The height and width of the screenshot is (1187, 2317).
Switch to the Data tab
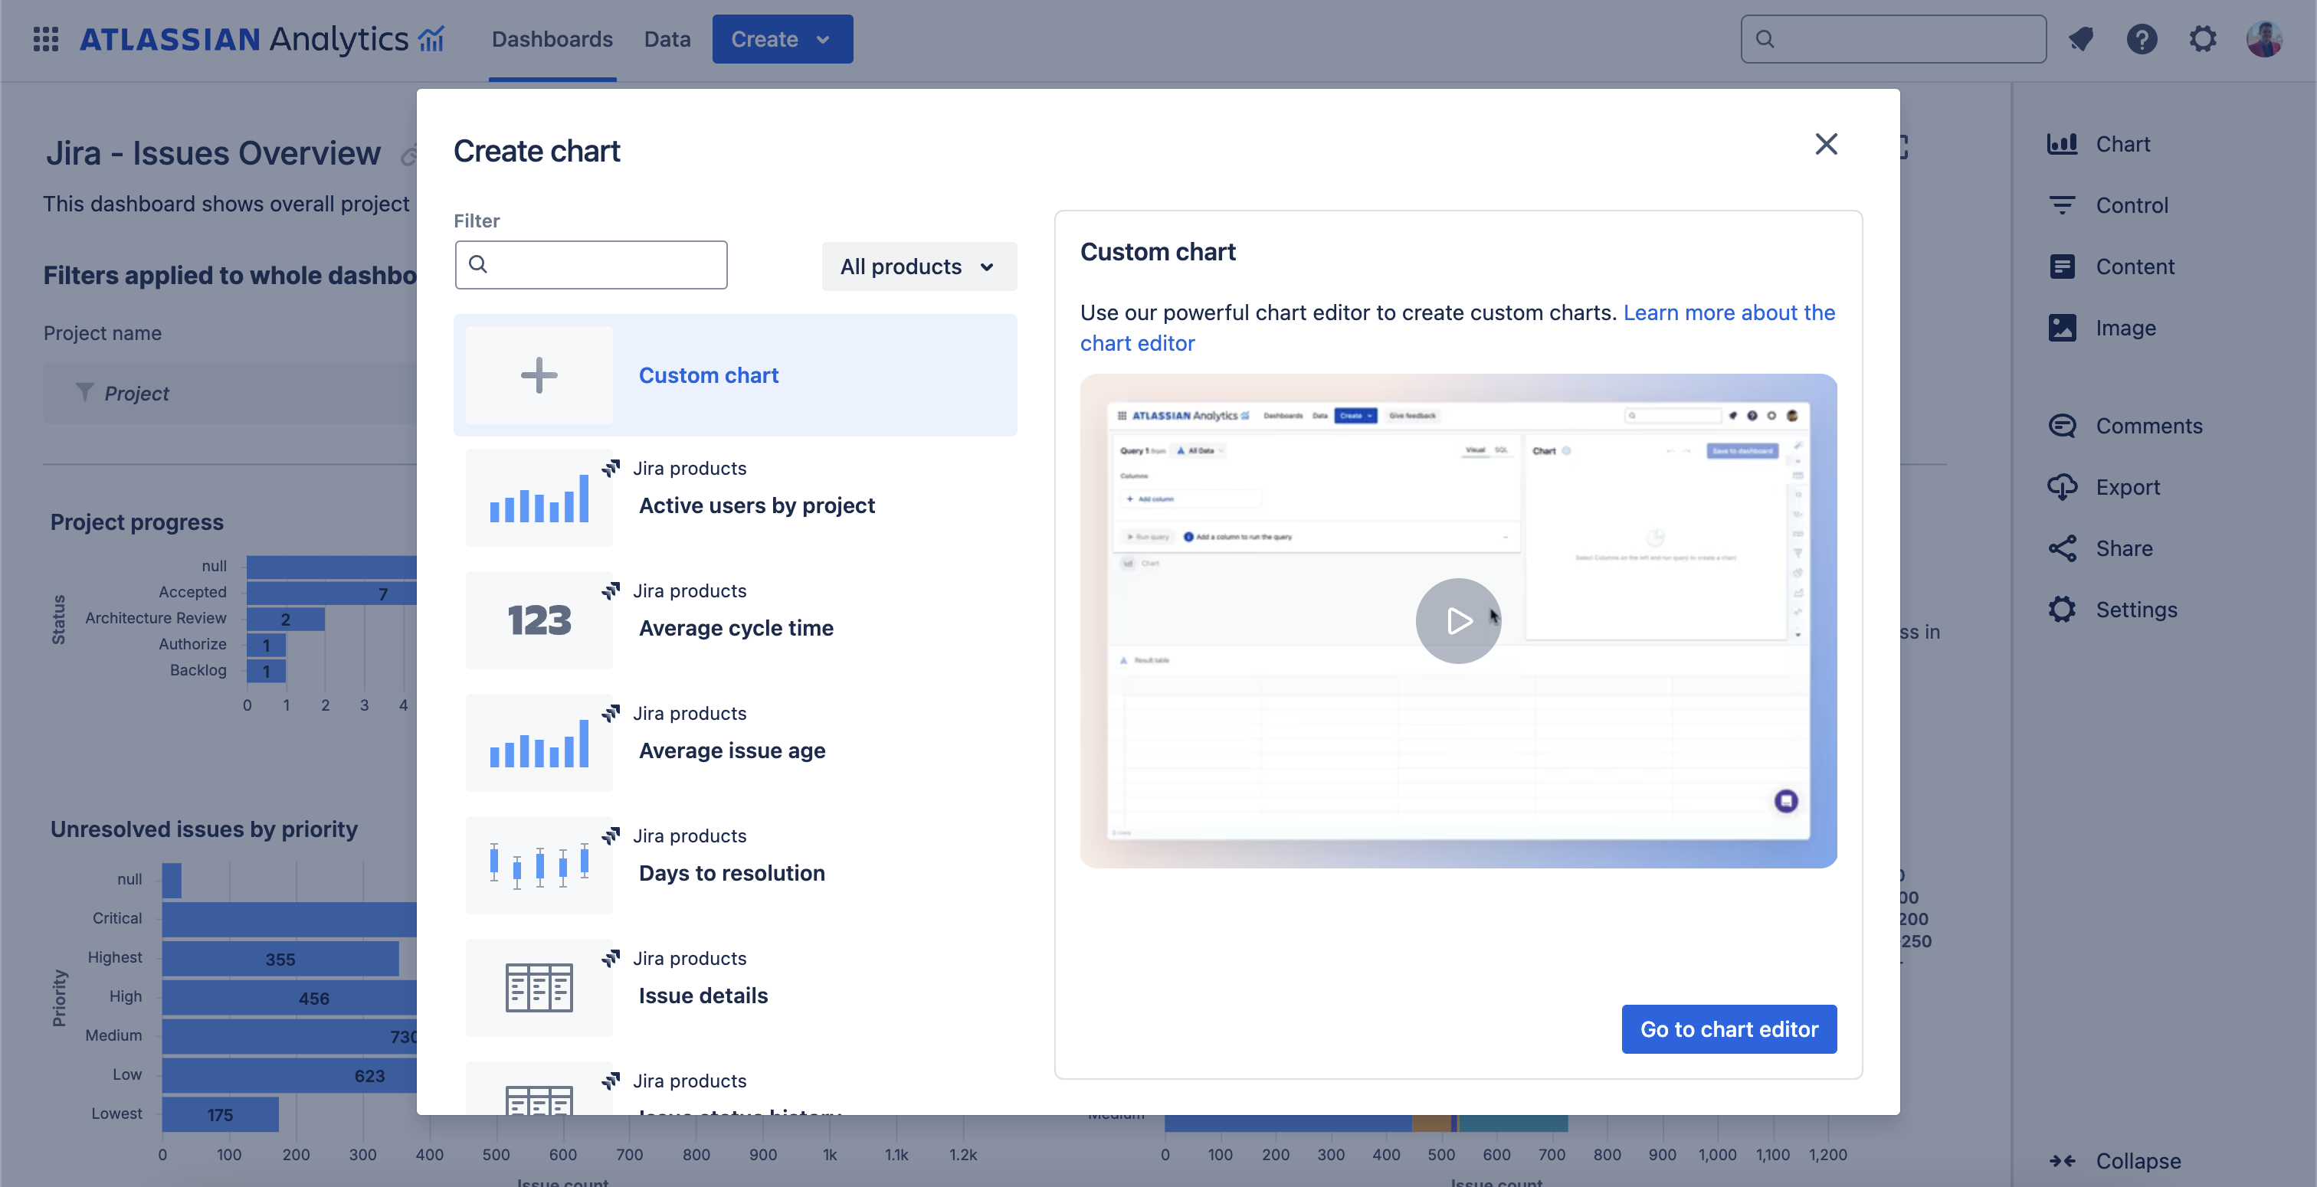click(x=667, y=40)
